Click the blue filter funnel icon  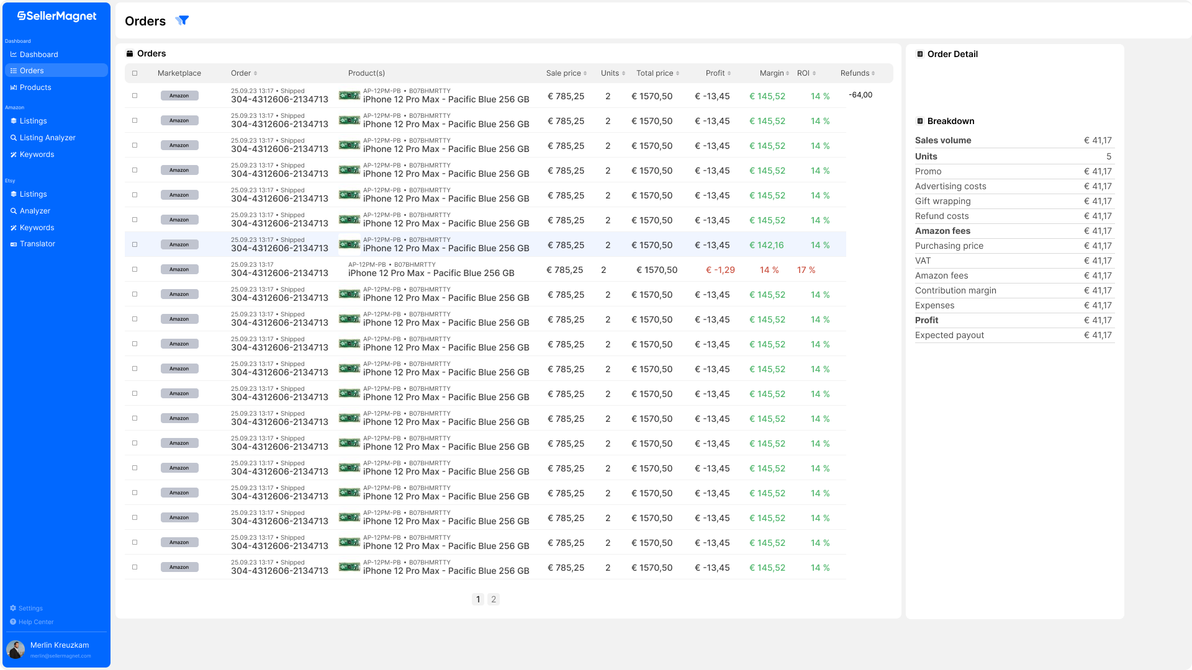pyautogui.click(x=182, y=20)
